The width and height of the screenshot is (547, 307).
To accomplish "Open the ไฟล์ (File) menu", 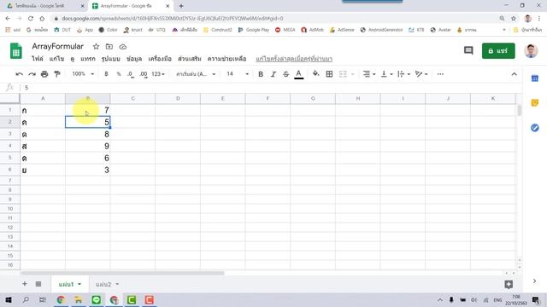I will pos(38,59).
